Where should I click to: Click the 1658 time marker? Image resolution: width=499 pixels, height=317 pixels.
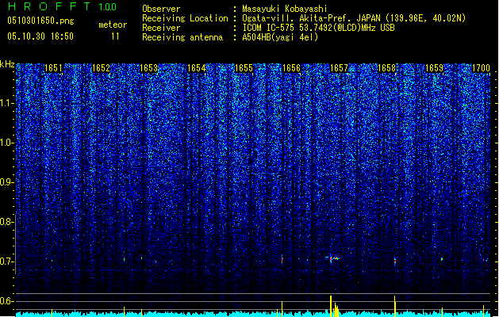386,68
